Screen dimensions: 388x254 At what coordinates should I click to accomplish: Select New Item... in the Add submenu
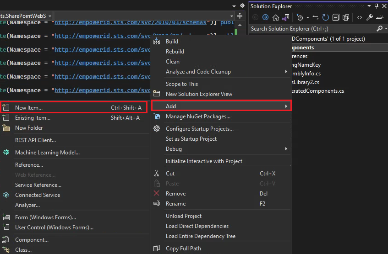click(x=74, y=108)
